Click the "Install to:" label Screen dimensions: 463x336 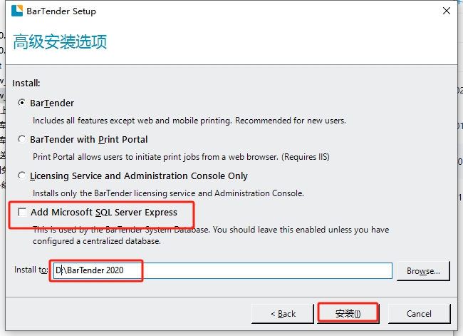[x=31, y=270]
